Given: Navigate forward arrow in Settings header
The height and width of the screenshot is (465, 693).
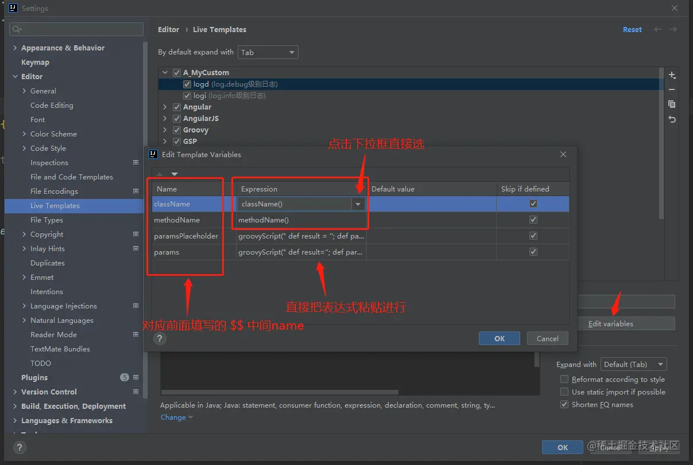Looking at the screenshot, I should pyautogui.click(x=673, y=29).
